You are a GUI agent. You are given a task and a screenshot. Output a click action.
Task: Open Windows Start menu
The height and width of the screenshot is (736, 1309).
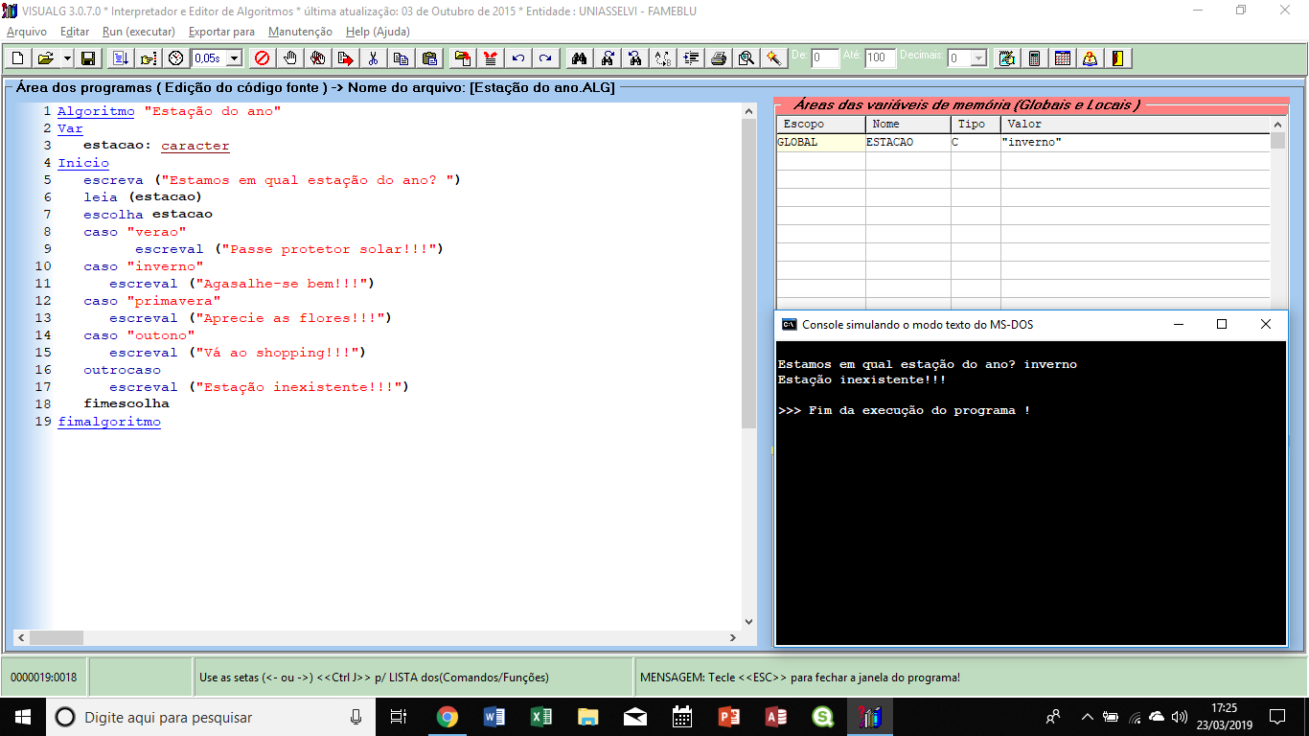[x=22, y=717]
